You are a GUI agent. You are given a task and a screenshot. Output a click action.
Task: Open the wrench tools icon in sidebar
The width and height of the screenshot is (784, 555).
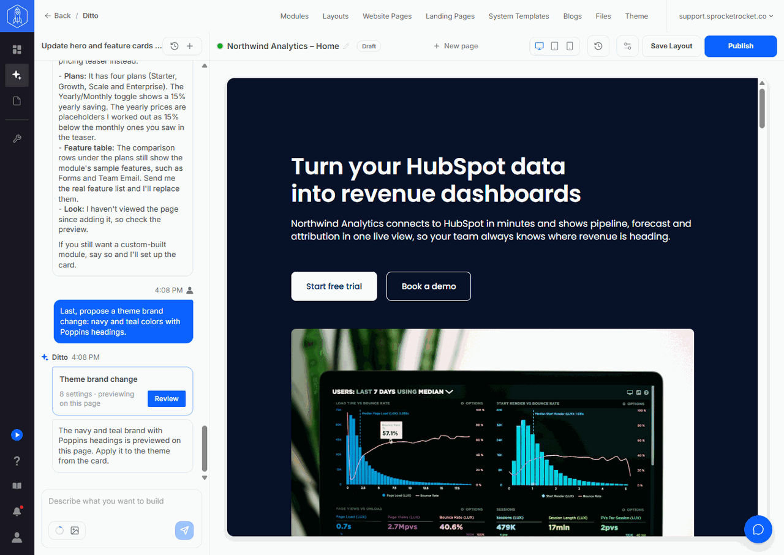point(17,139)
